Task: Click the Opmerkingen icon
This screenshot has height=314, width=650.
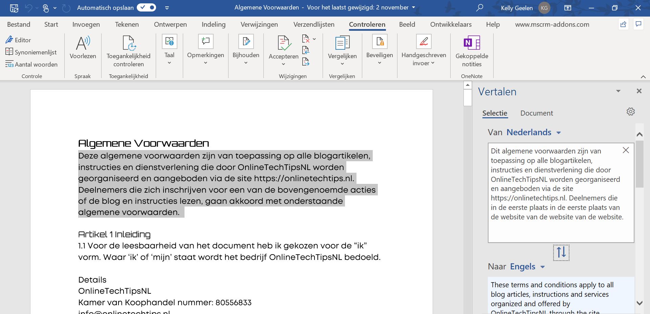Action: 205,41
